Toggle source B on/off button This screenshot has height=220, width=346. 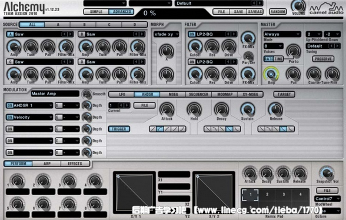coord(82,34)
